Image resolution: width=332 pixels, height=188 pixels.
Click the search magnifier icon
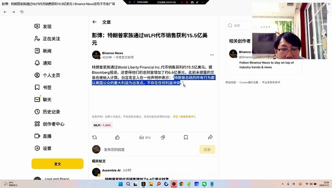(230, 26)
